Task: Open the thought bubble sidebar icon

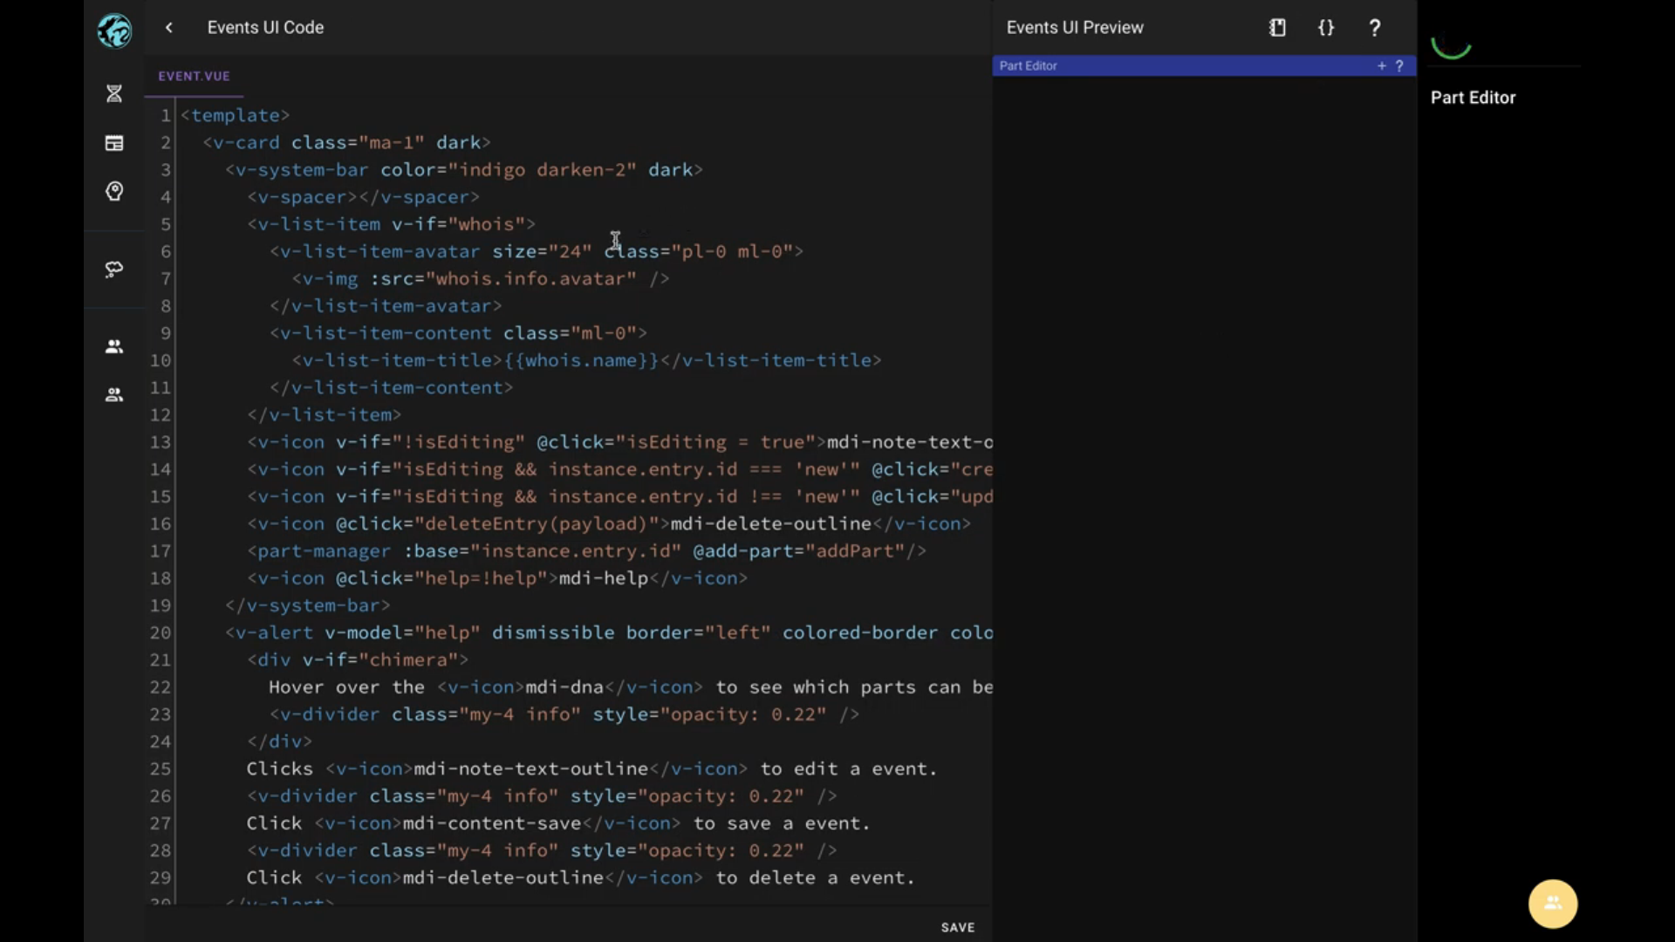Action: click(114, 270)
